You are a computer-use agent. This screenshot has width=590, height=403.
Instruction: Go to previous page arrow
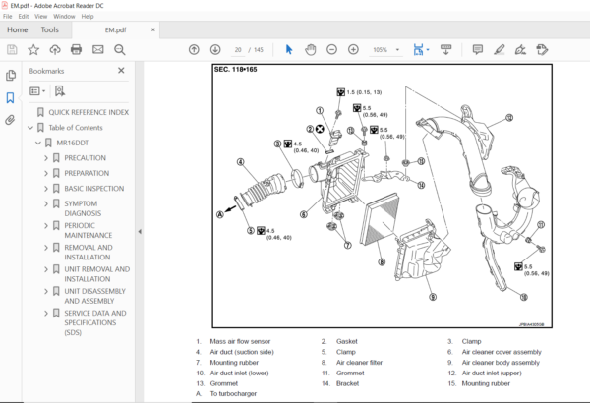coord(194,50)
